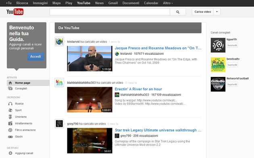254x158 pixels.
Task: Click small grey790 icon beside view count
Action: tap(117, 136)
